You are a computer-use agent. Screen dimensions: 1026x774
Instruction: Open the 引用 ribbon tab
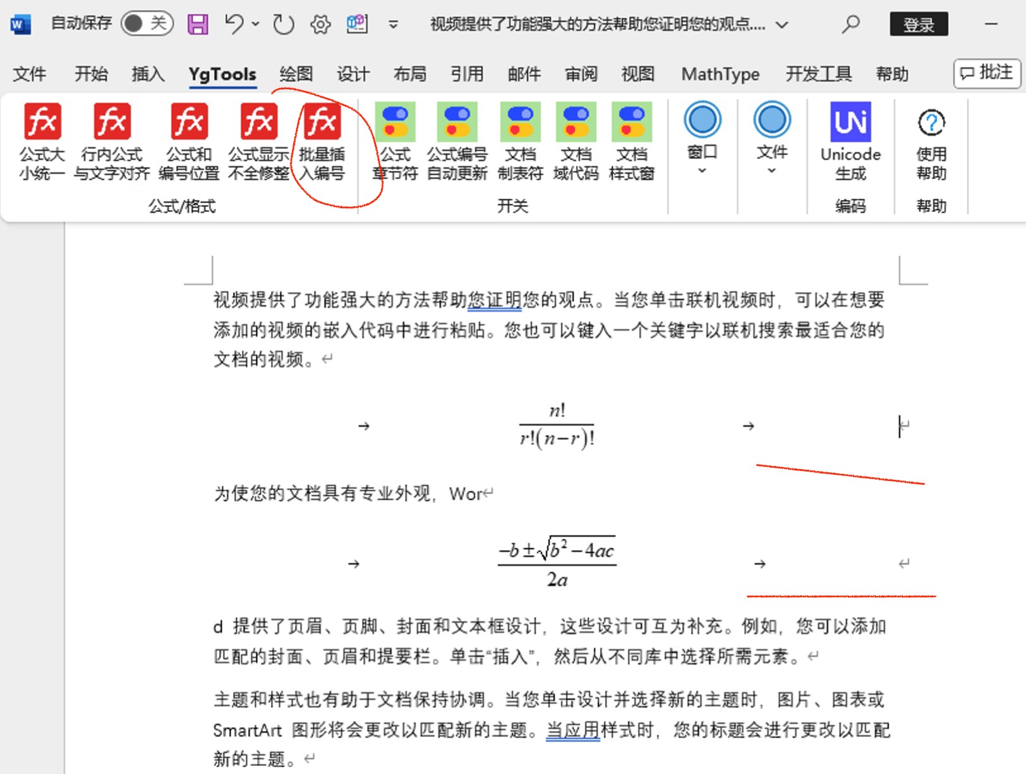(x=467, y=74)
